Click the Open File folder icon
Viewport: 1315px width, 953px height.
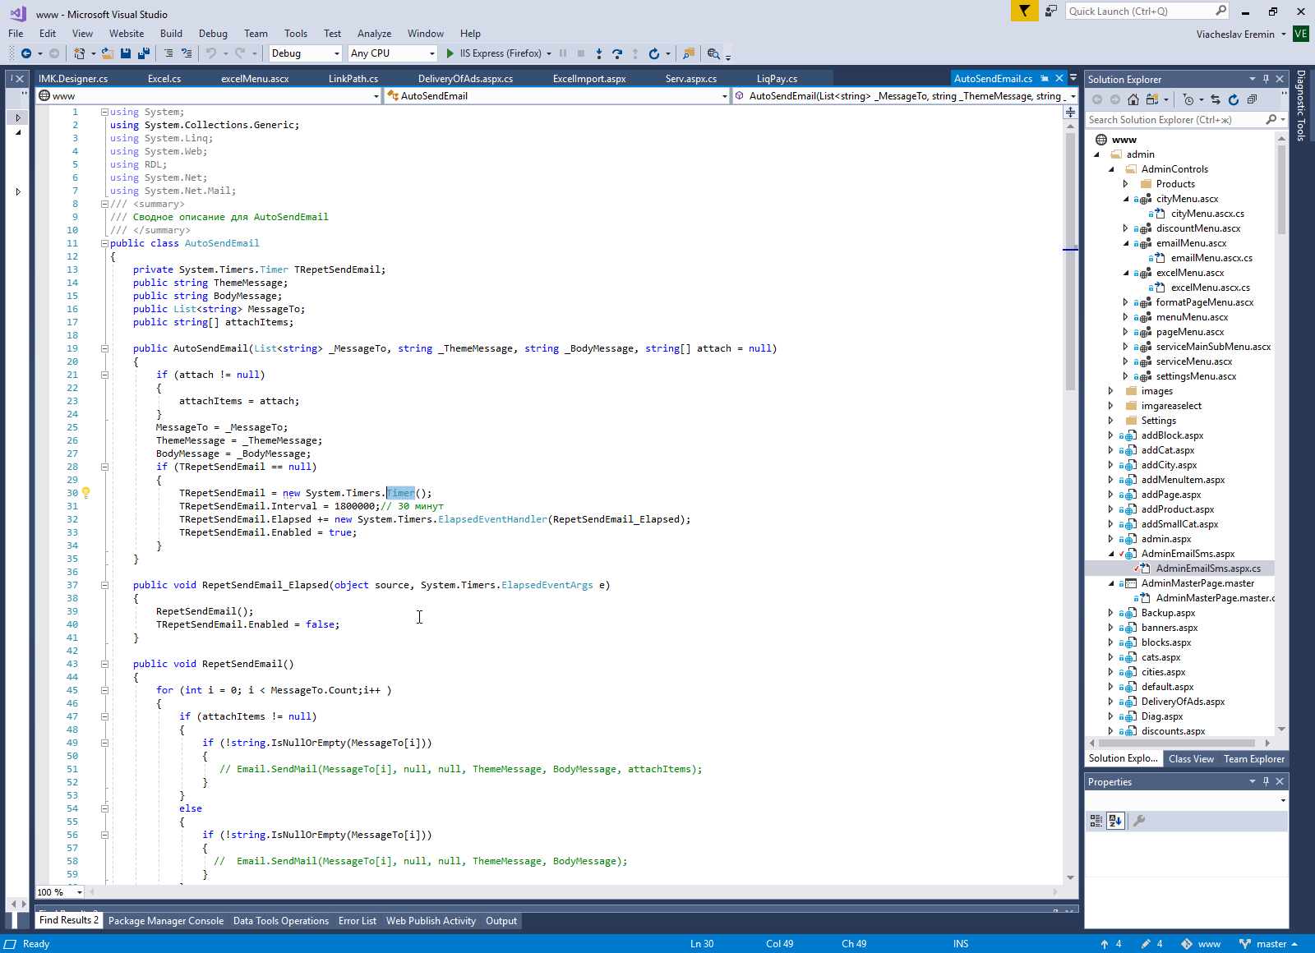[107, 53]
